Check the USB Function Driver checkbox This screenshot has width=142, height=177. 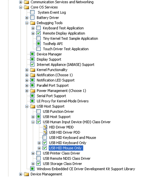(39, 111)
